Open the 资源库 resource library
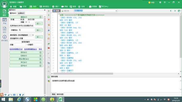Screen dimensions: 182x102 [93, 7]
